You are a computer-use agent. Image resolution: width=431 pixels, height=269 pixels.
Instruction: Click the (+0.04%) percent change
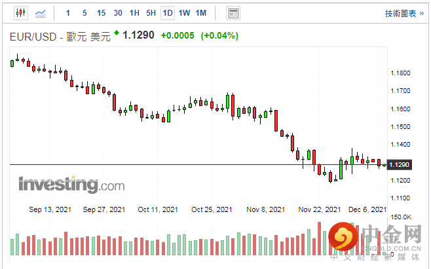pyautogui.click(x=219, y=35)
